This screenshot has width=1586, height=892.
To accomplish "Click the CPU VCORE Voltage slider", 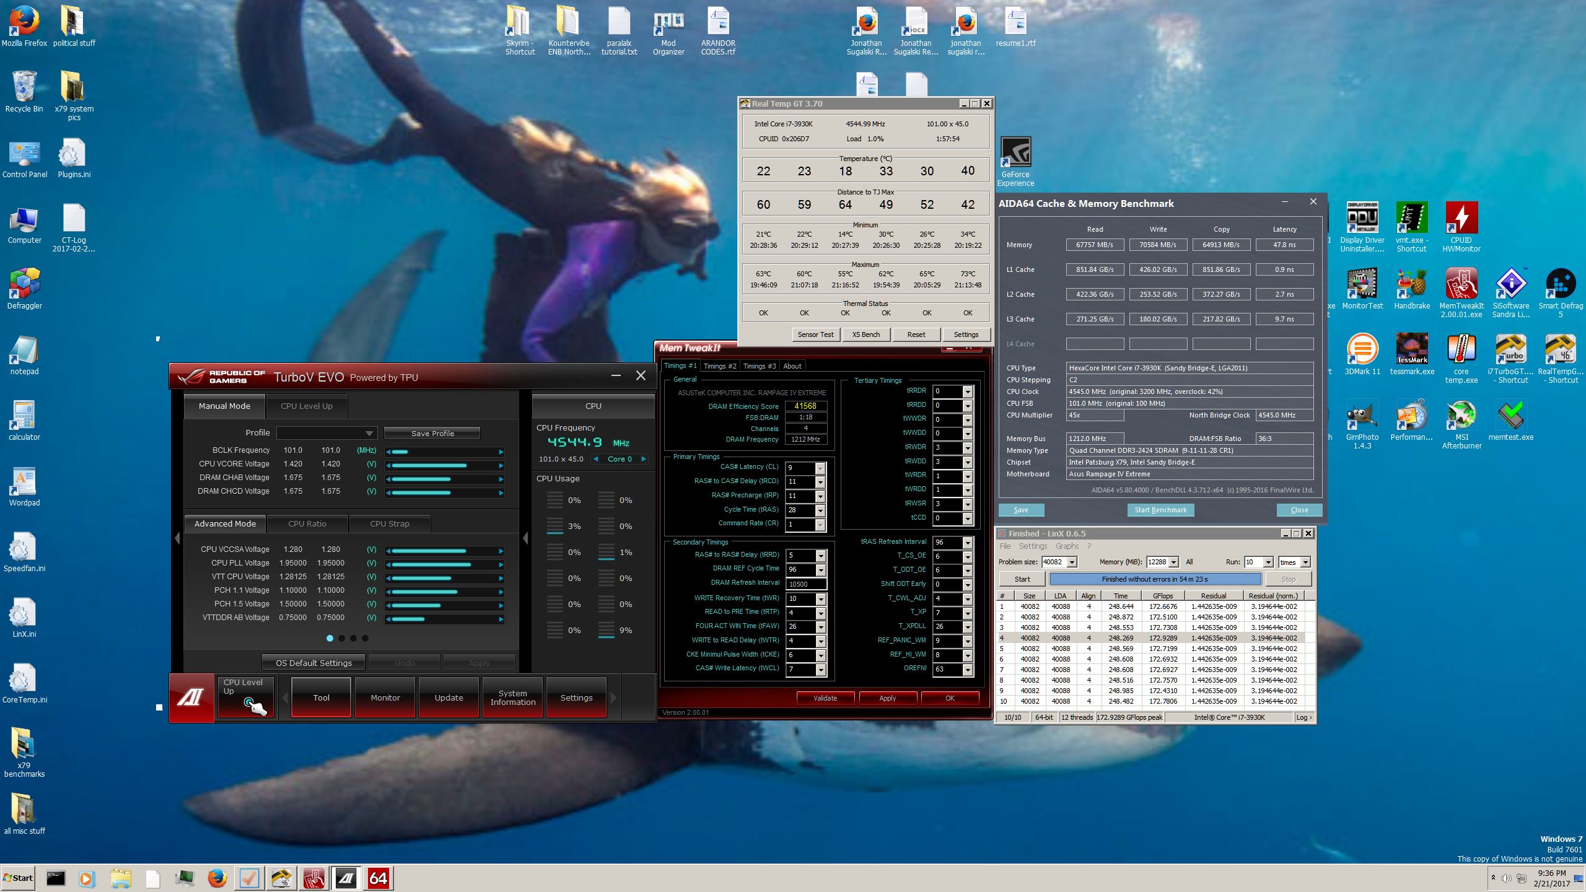I will coord(445,465).
